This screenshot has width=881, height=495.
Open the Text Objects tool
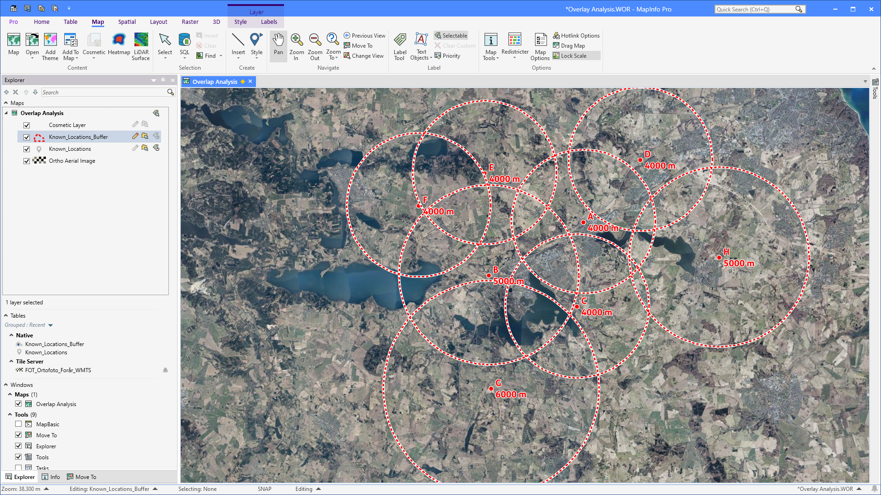(421, 46)
